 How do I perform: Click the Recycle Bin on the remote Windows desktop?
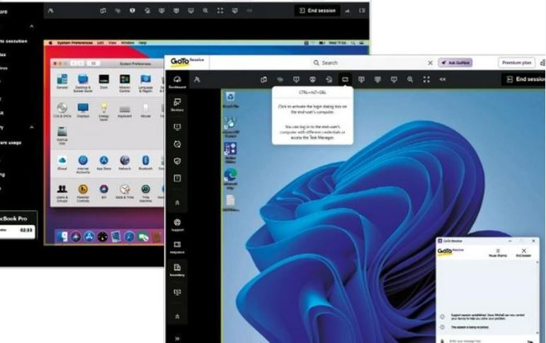point(231,100)
